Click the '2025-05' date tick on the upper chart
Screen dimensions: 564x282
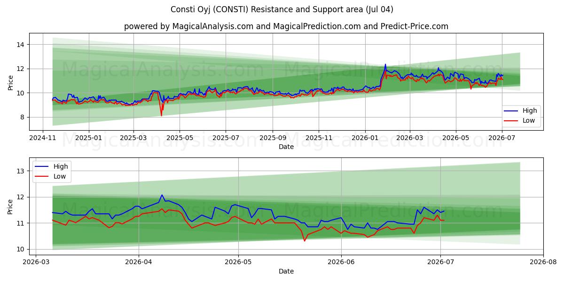pyautogui.click(x=179, y=138)
